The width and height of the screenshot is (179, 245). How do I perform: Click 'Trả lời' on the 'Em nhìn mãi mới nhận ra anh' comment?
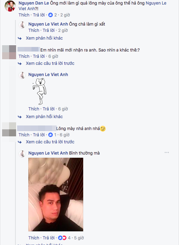39,56
